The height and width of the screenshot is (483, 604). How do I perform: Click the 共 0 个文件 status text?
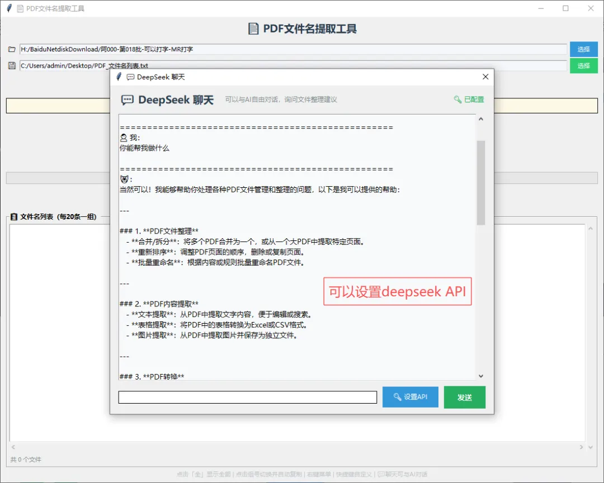(x=26, y=460)
